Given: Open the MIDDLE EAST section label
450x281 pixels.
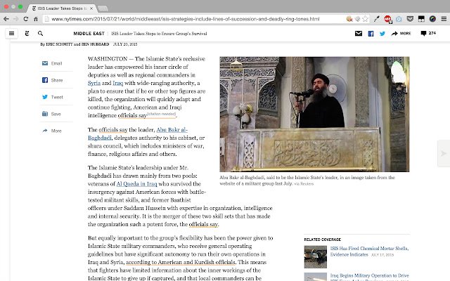Looking at the screenshot, I should [x=89, y=34].
